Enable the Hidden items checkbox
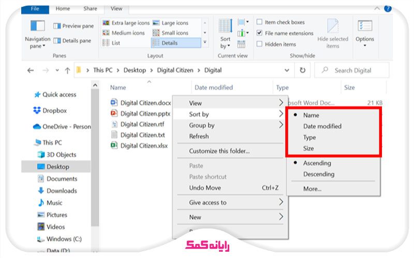 [260, 44]
